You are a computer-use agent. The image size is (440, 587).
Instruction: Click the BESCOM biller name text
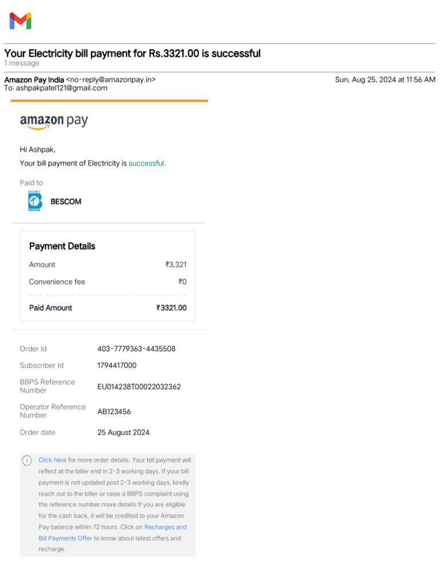click(x=66, y=202)
